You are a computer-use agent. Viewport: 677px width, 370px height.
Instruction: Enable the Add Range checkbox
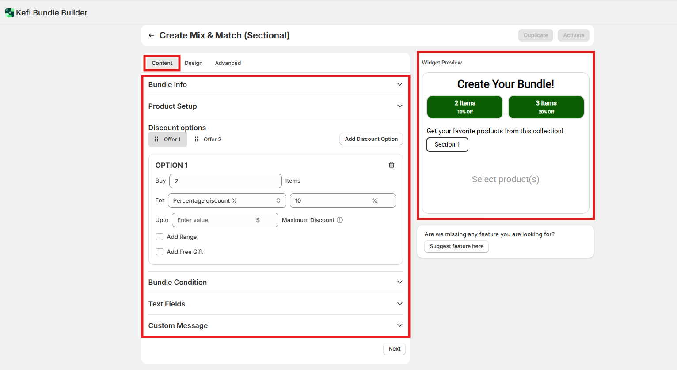(x=160, y=237)
